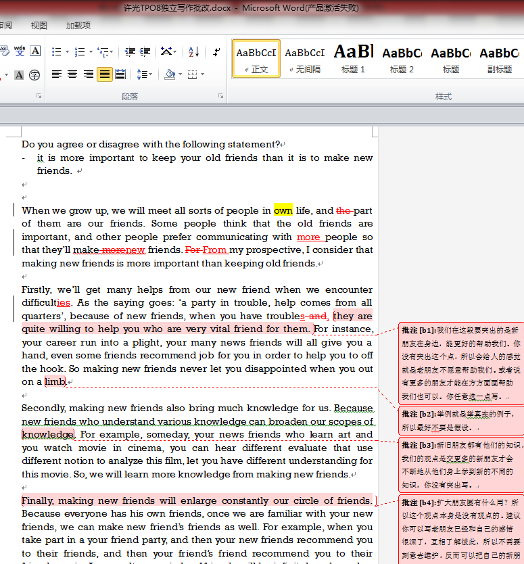The height and width of the screenshot is (564, 524).
Task: Click the phonetic guide (wén) icon
Action: pos(20,51)
